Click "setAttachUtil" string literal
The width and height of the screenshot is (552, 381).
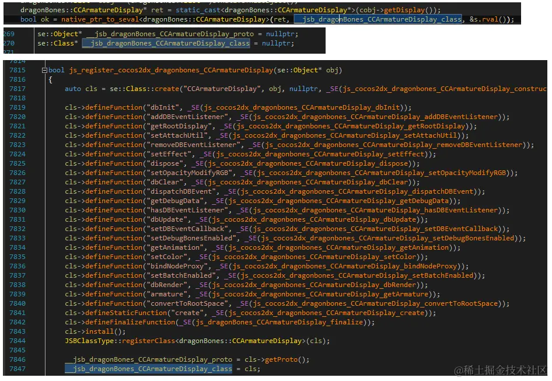[x=177, y=135]
